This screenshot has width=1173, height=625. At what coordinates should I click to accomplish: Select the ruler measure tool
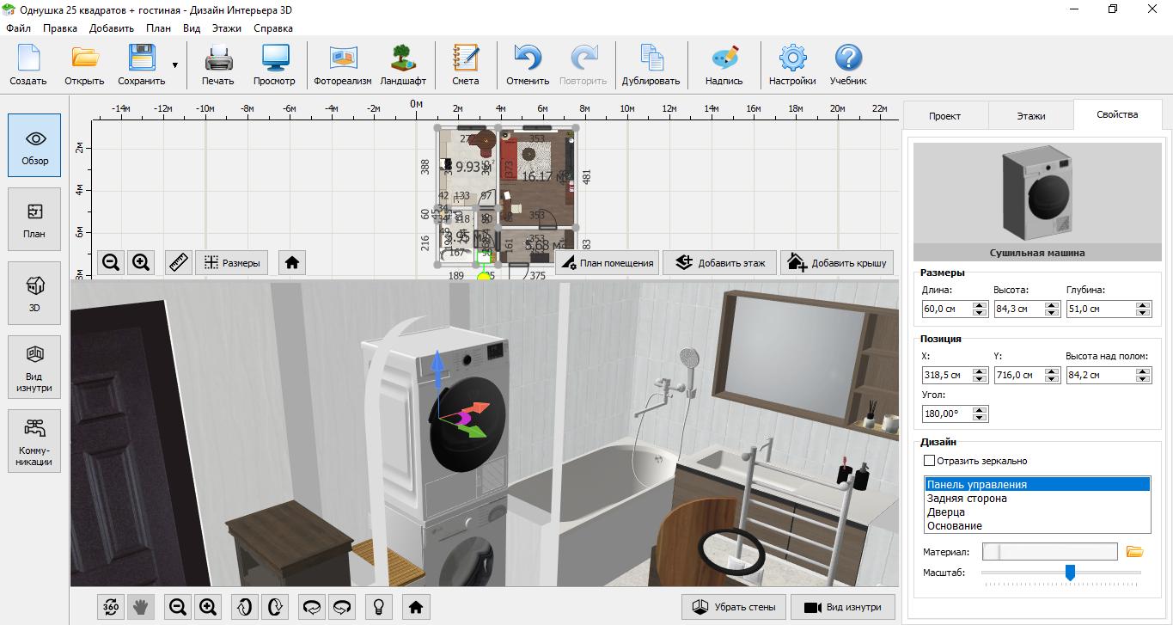tap(179, 262)
